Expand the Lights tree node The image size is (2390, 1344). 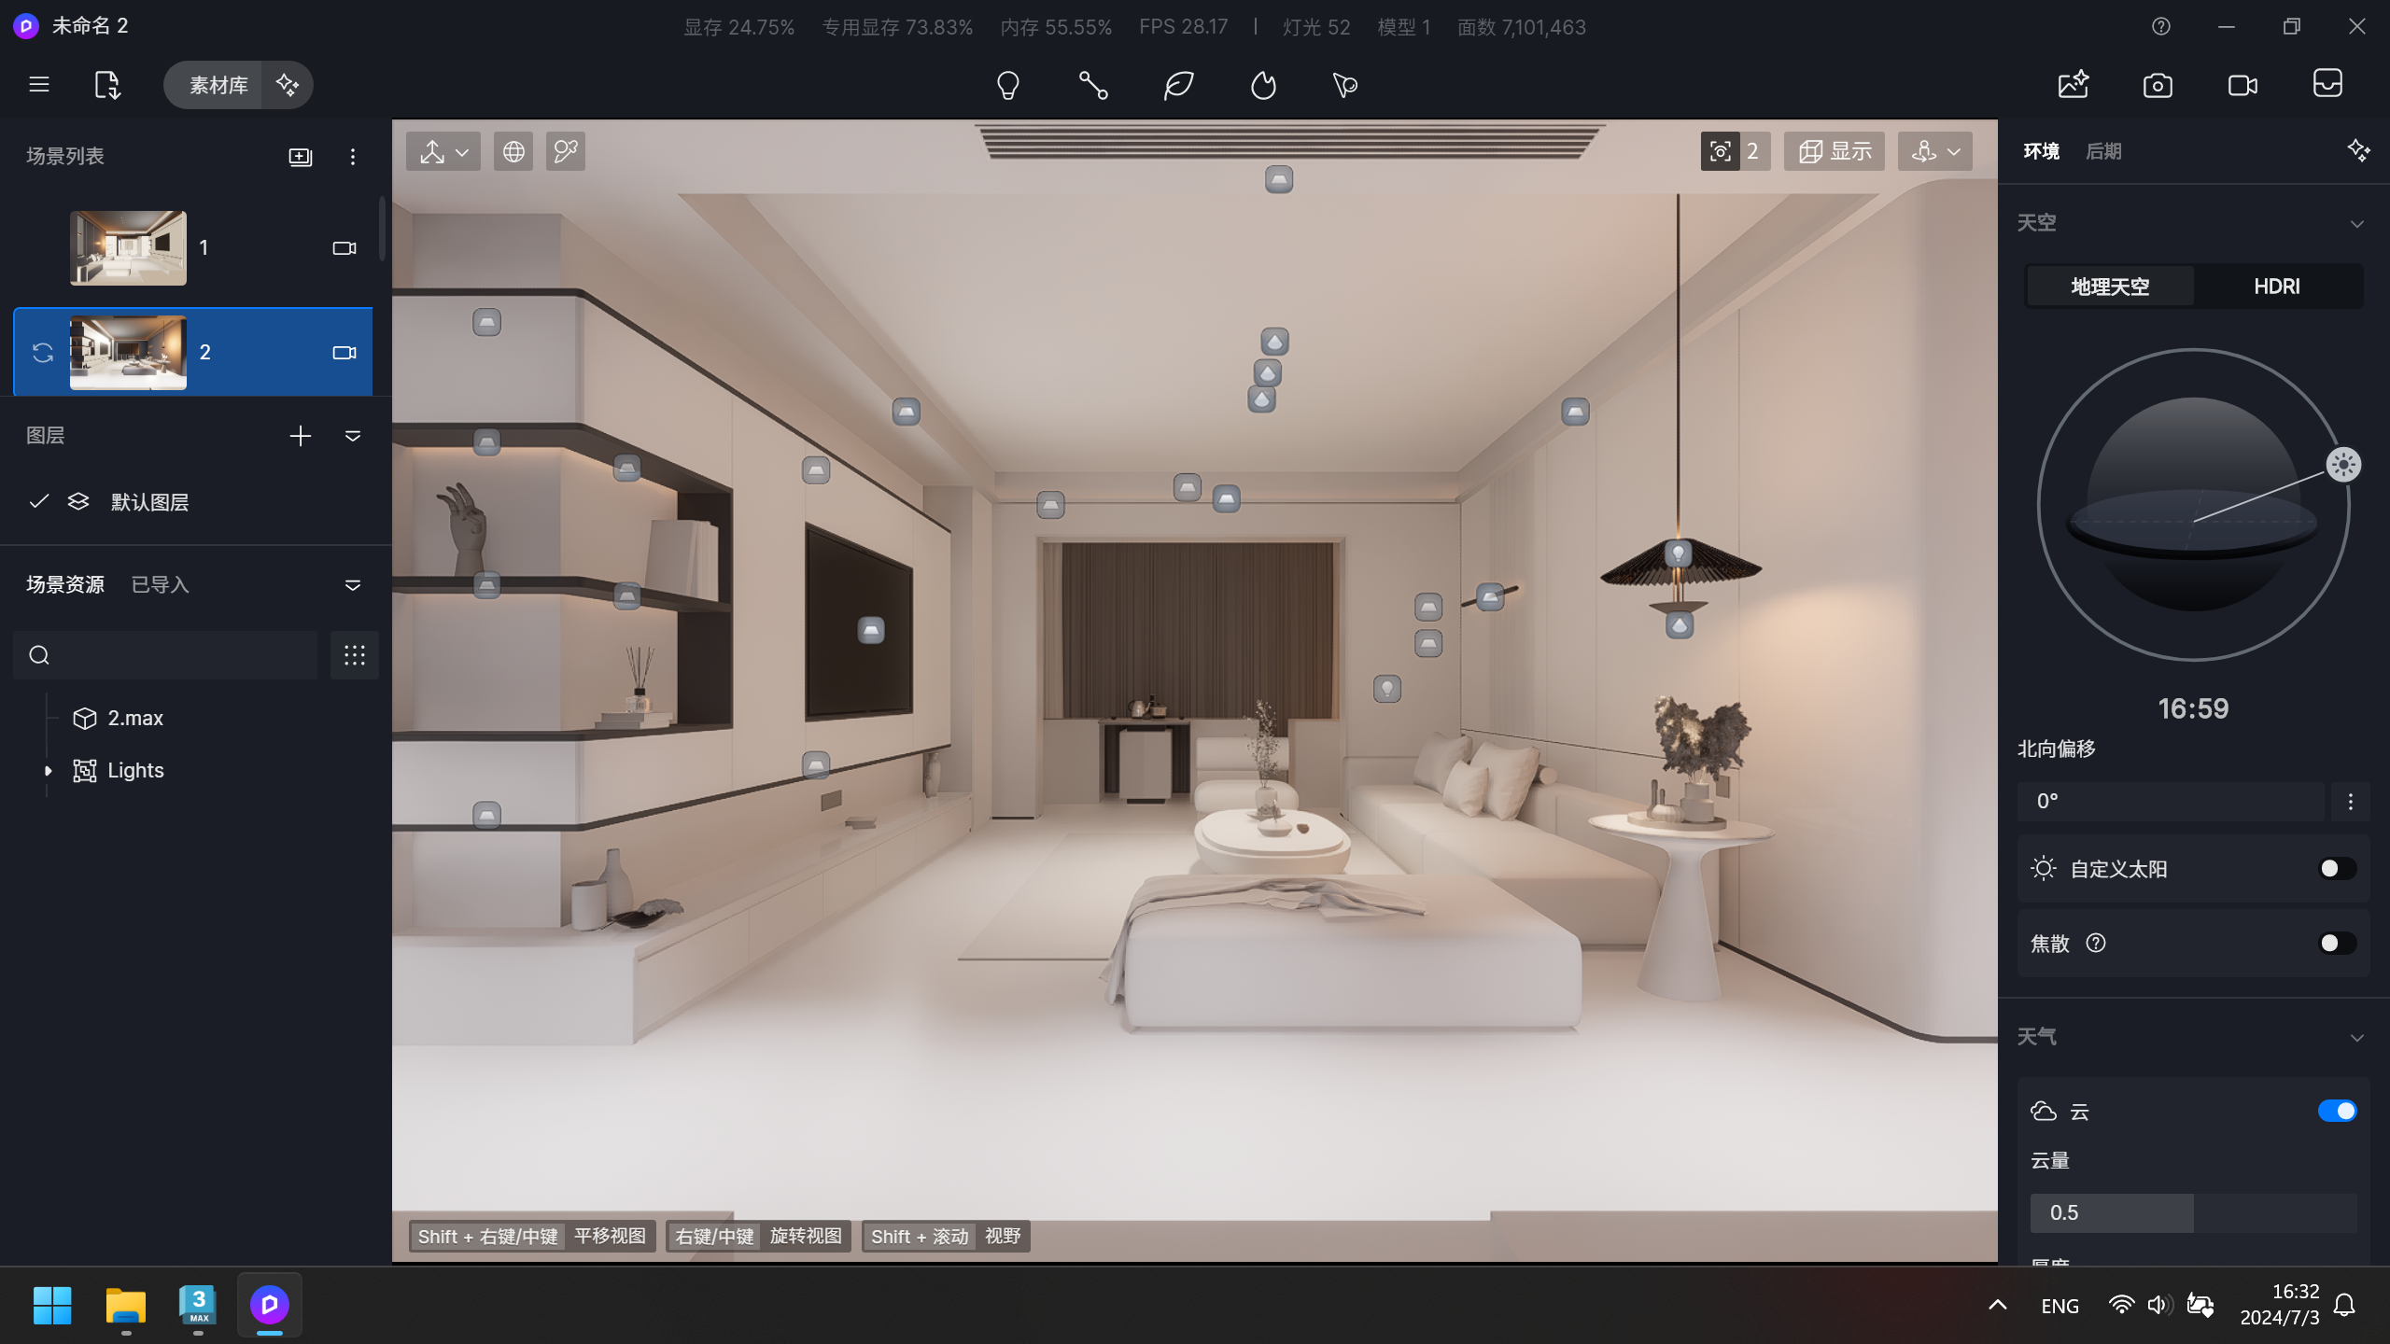48,771
